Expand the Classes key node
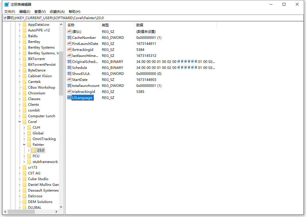Image resolution: width=306 pixels, height=217 pixels. tap(19, 99)
